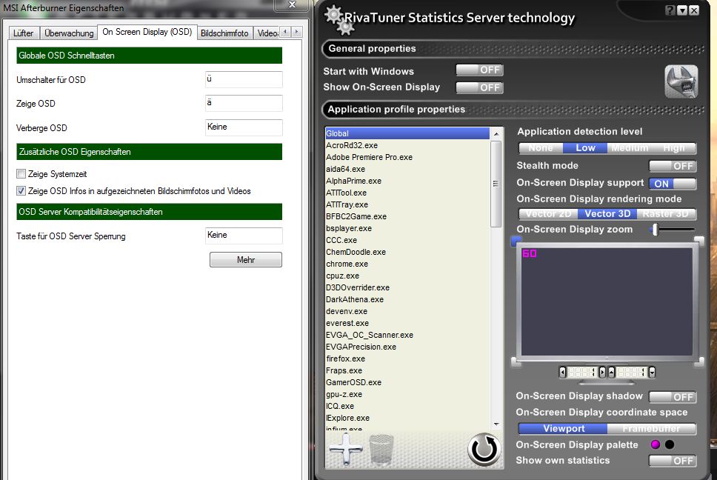
Task: Toggle Start with Windows switch
Action: pos(480,70)
